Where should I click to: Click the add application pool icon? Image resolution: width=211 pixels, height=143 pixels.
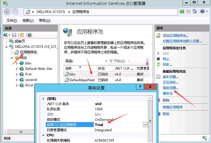tap(158, 35)
